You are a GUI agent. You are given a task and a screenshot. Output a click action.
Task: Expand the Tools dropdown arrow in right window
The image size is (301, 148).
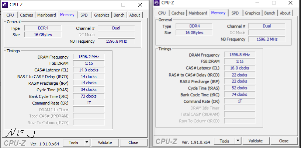(238, 141)
